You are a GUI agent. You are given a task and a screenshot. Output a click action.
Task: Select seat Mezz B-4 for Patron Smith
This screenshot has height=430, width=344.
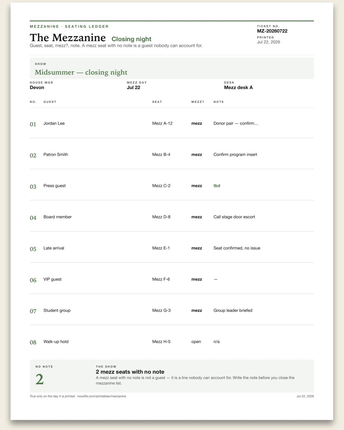coord(161,155)
